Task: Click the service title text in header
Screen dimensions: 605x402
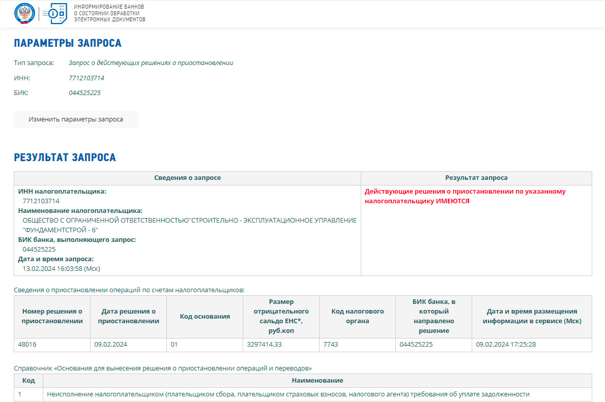Action: pos(109,13)
